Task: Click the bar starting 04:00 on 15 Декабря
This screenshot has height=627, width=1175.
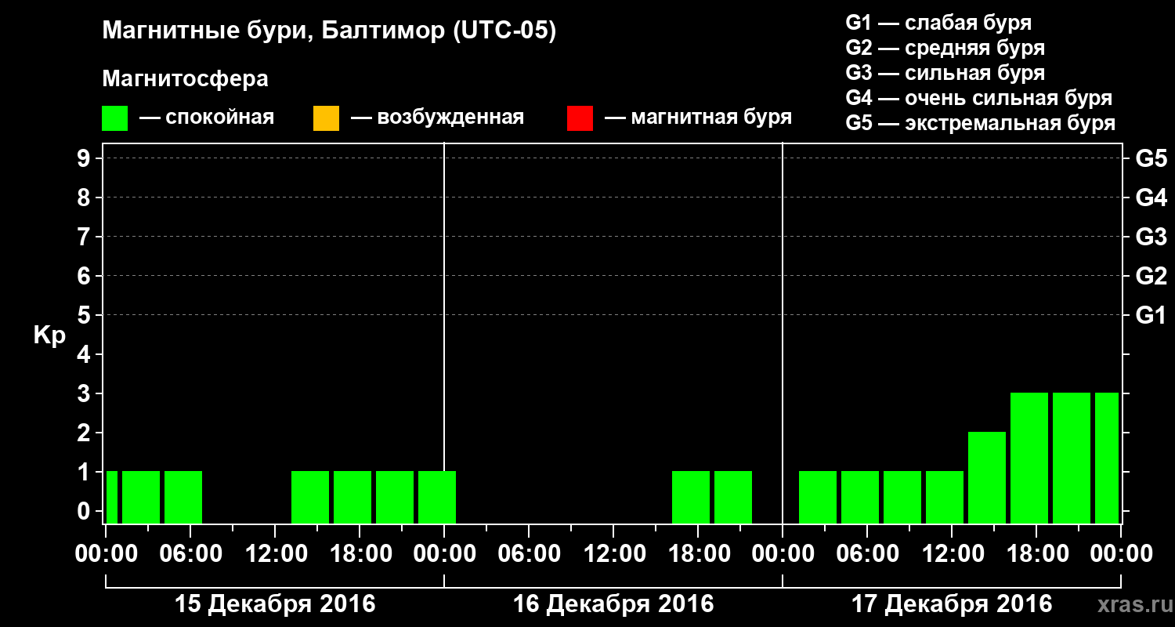Action: [x=183, y=497]
